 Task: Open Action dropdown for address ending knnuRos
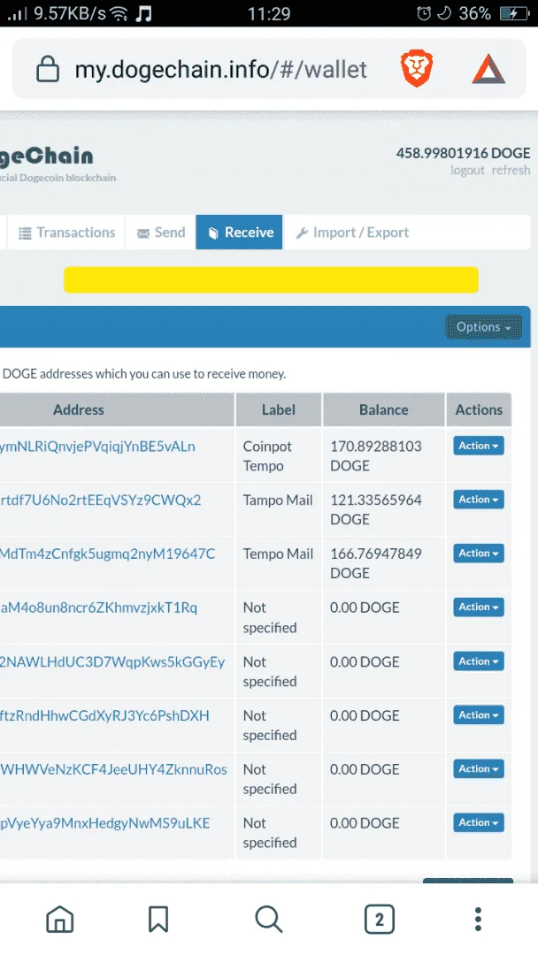(x=479, y=768)
